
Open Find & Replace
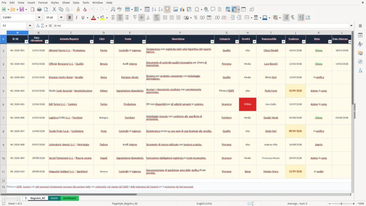[113, 9]
